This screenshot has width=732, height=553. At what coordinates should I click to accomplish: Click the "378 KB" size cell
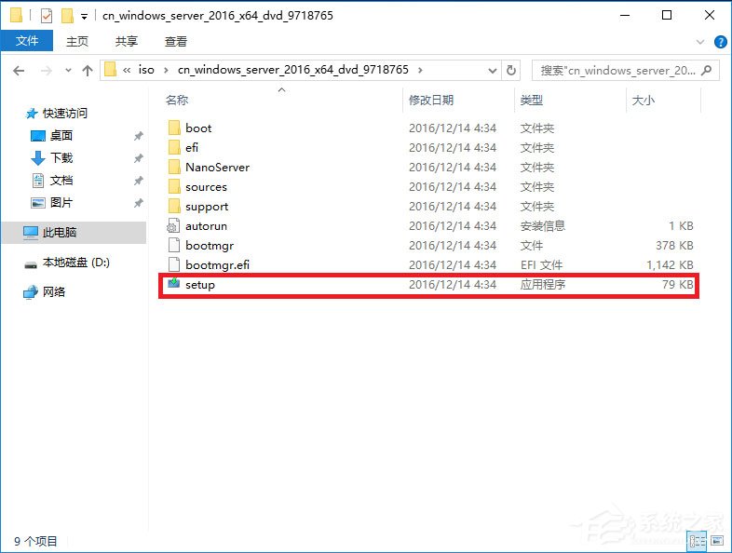[674, 246]
